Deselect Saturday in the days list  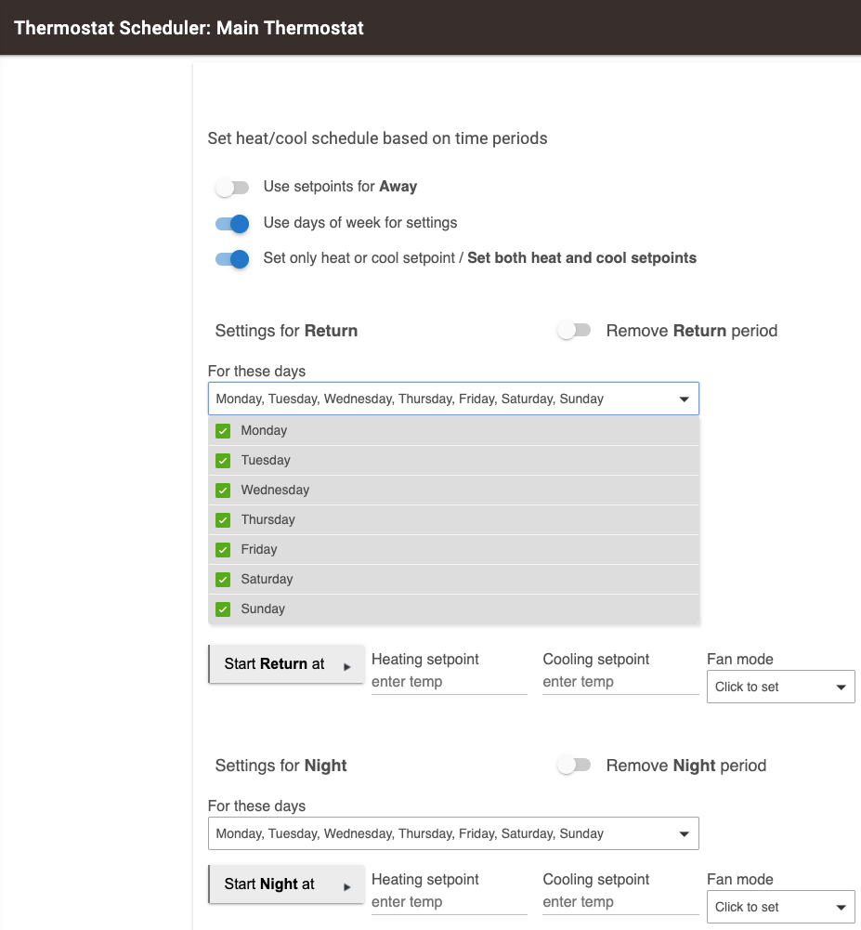223,580
